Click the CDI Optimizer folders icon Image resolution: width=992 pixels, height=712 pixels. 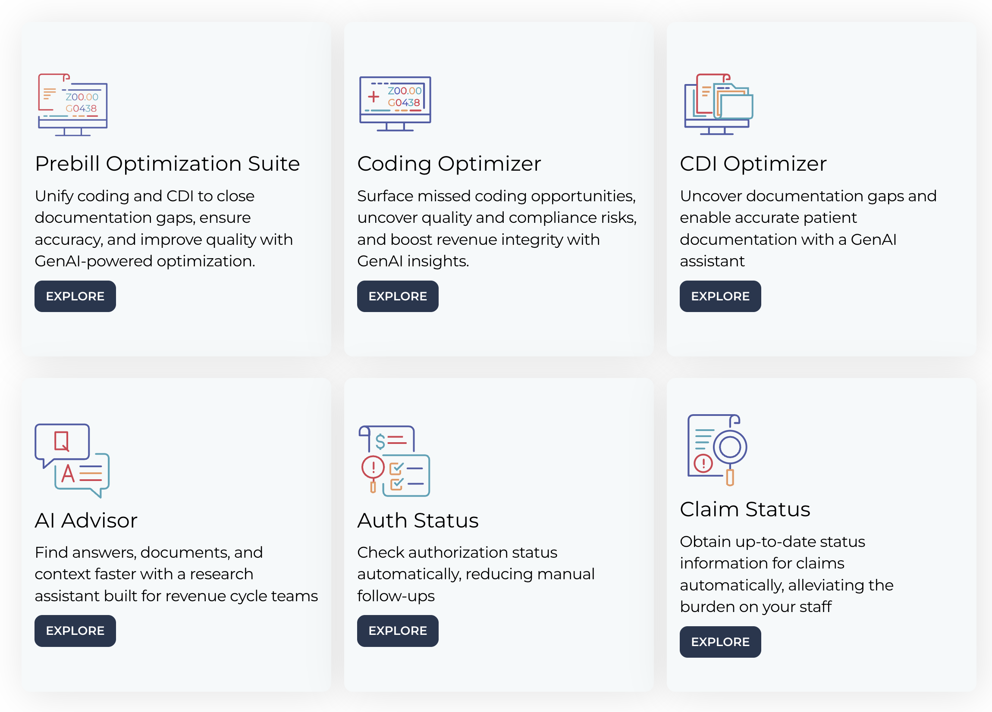(x=718, y=104)
